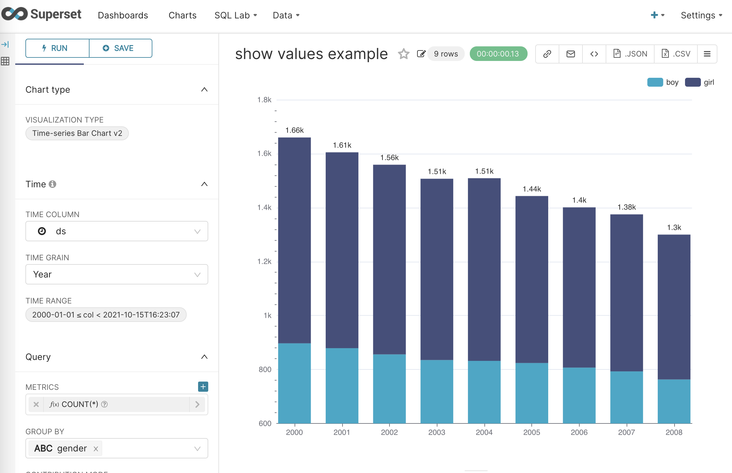Run the query with the RUN button
The width and height of the screenshot is (732, 473).
(57, 48)
